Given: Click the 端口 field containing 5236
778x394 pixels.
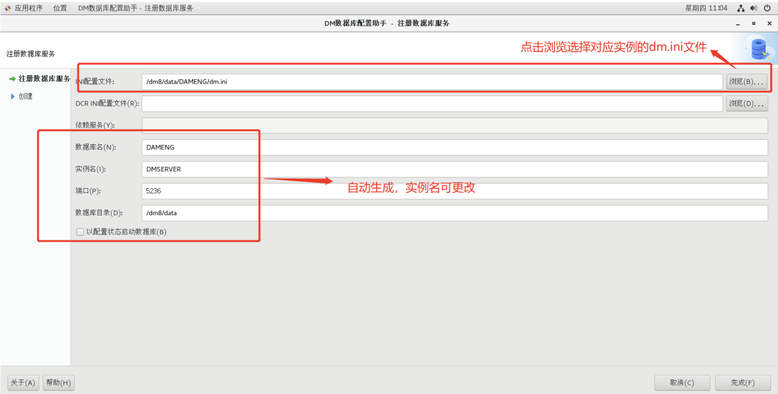Looking at the screenshot, I should (455, 191).
